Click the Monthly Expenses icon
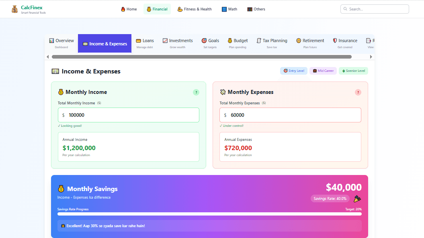 pos(223,92)
